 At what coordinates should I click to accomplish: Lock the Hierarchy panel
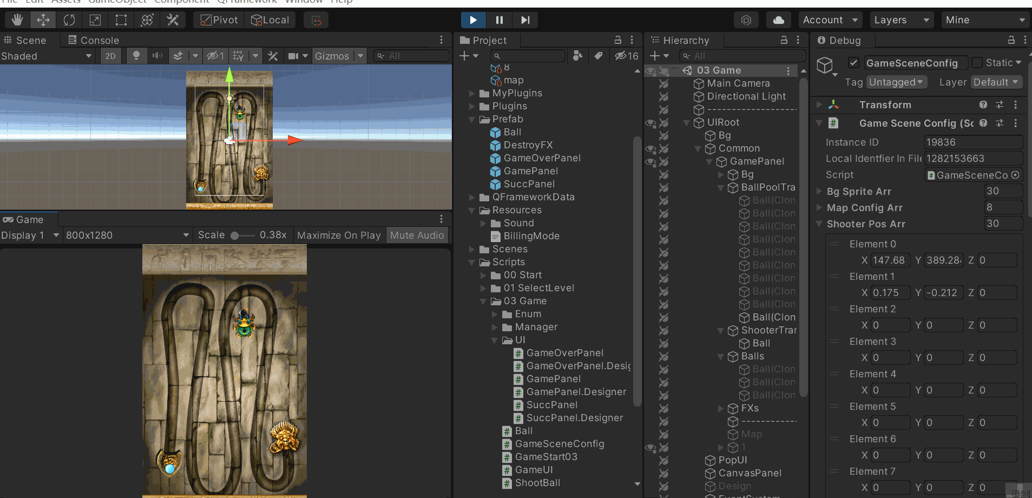(784, 40)
